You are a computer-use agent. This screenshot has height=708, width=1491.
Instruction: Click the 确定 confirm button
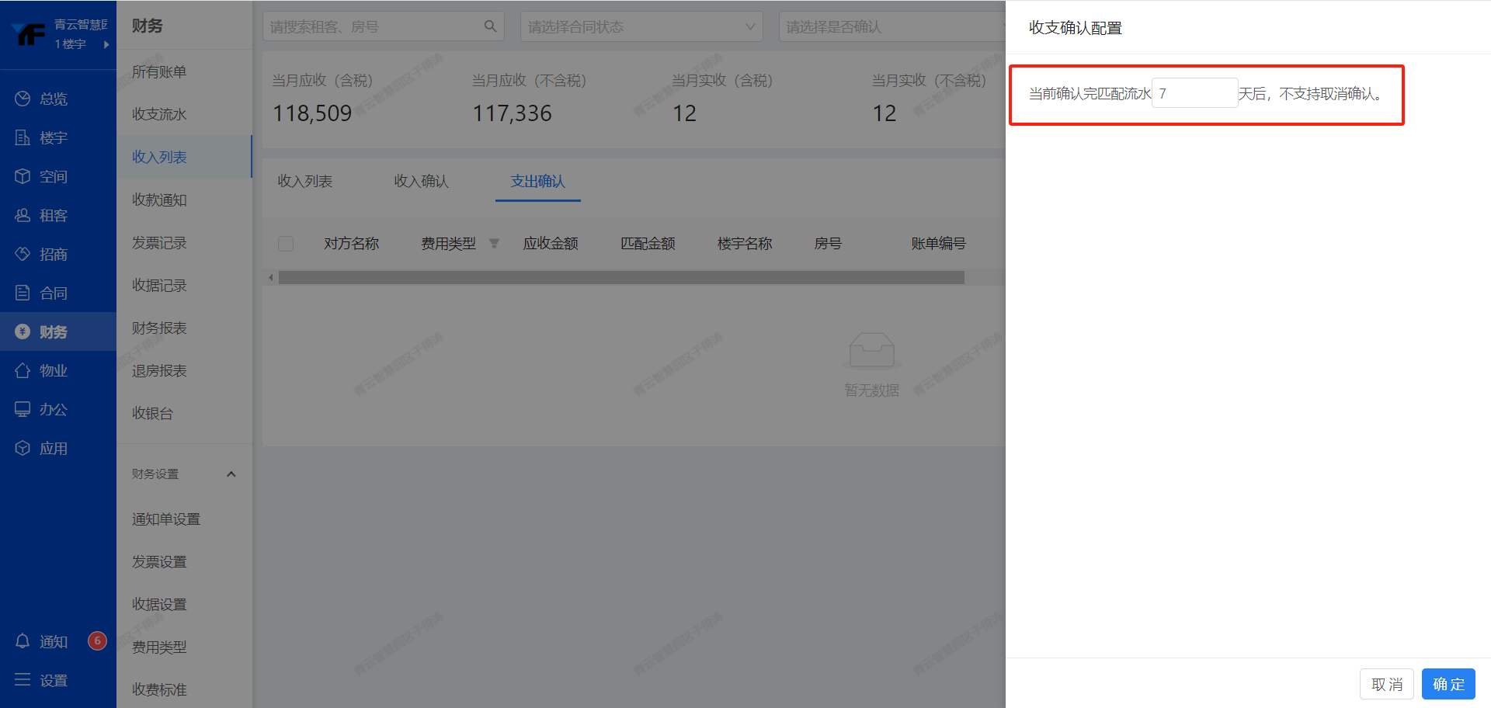click(x=1448, y=684)
